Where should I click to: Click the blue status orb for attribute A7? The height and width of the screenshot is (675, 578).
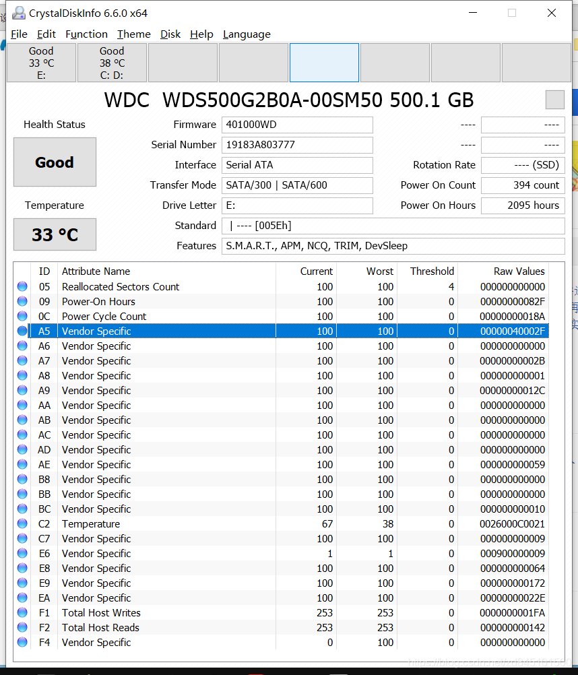[x=22, y=360]
